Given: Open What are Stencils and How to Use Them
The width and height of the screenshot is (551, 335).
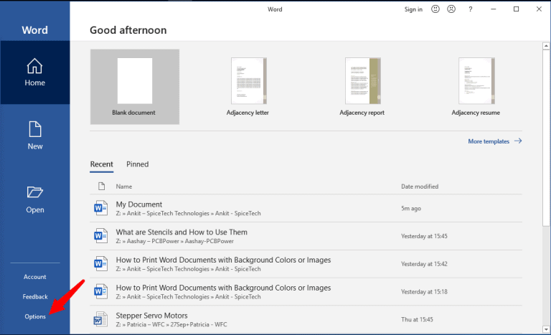Looking at the screenshot, I should [x=306, y=236].
